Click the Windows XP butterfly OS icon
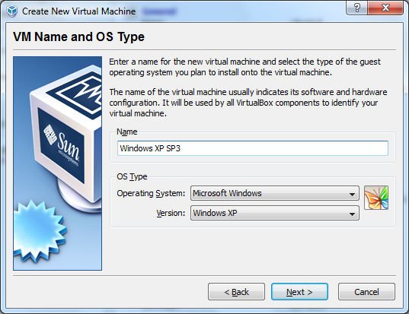This screenshot has height=314, width=409. tap(376, 198)
